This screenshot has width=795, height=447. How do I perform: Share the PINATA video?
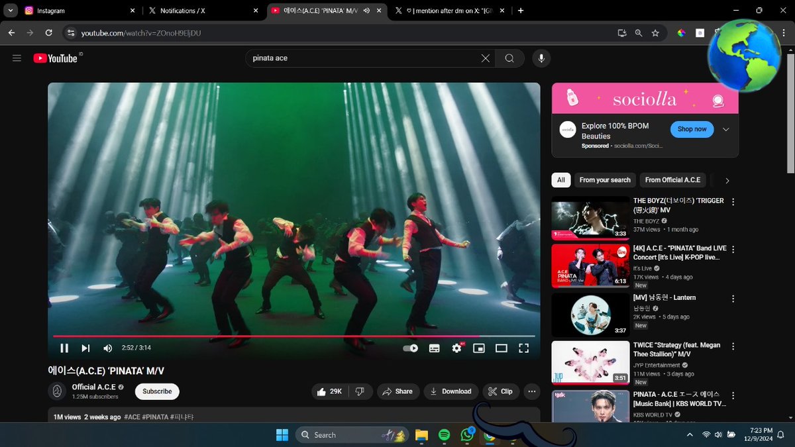click(x=398, y=391)
